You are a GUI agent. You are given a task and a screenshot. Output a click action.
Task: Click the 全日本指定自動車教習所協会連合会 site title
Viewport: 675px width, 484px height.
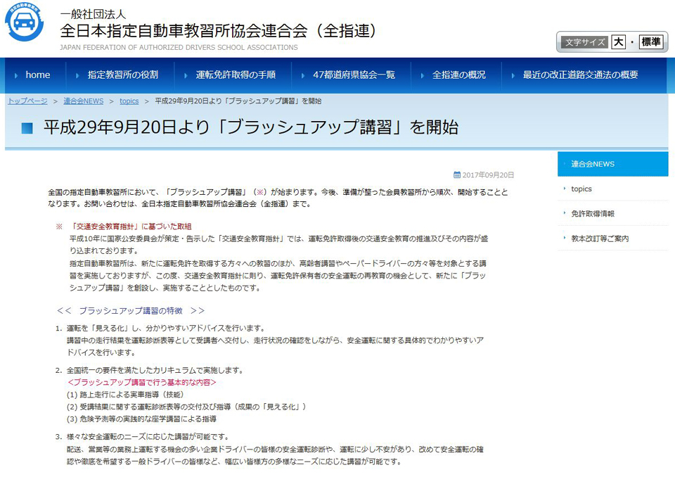point(219,31)
